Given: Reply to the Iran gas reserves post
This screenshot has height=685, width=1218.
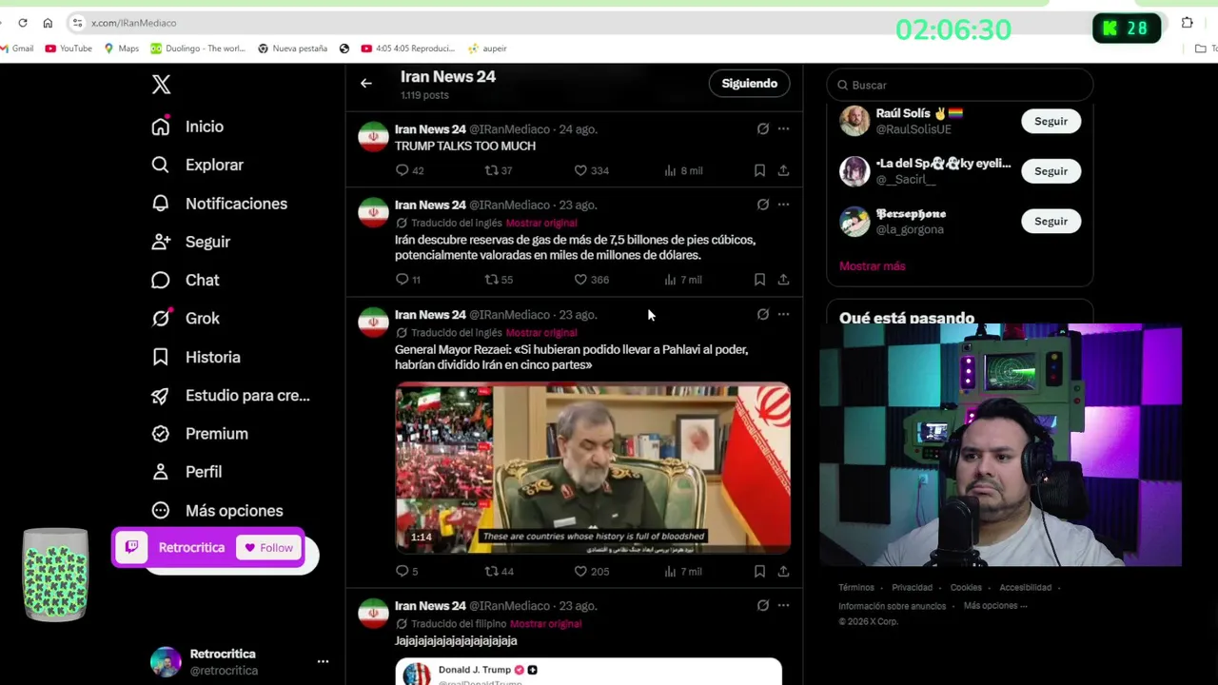Looking at the screenshot, I should pyautogui.click(x=402, y=280).
